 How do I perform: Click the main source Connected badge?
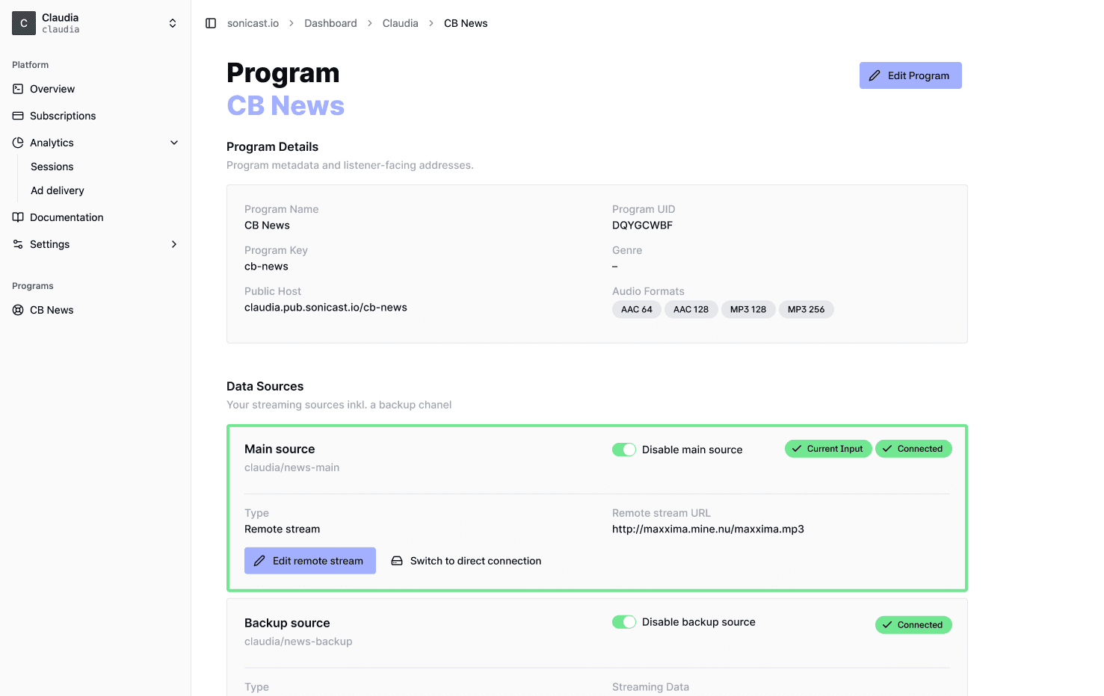[913, 449]
